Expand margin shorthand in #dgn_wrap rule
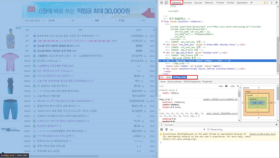This screenshot has height=158, width=280. tap(171, 108)
